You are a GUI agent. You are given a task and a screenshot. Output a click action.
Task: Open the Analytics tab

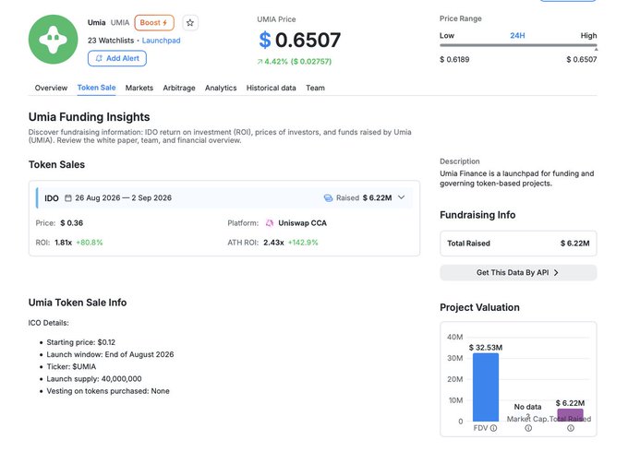pyautogui.click(x=221, y=88)
